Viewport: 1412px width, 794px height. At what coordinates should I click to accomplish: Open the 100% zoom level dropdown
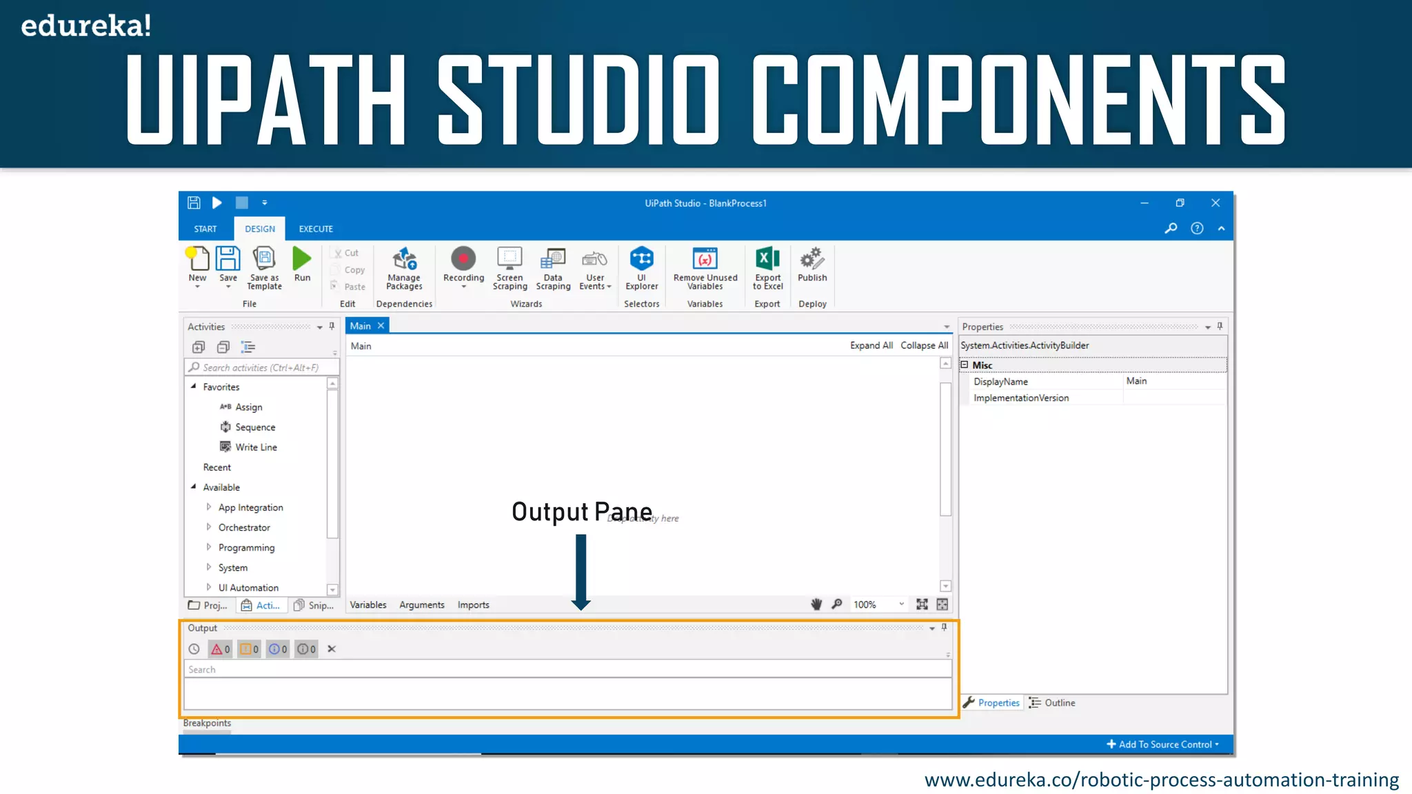[901, 604]
